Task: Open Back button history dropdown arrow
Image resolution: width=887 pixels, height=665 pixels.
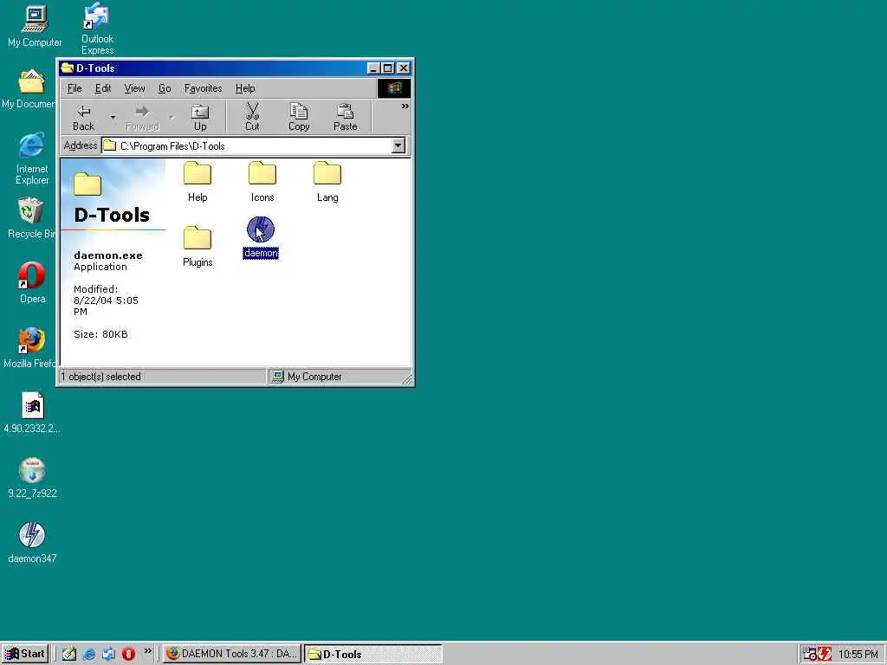Action: coord(113,118)
